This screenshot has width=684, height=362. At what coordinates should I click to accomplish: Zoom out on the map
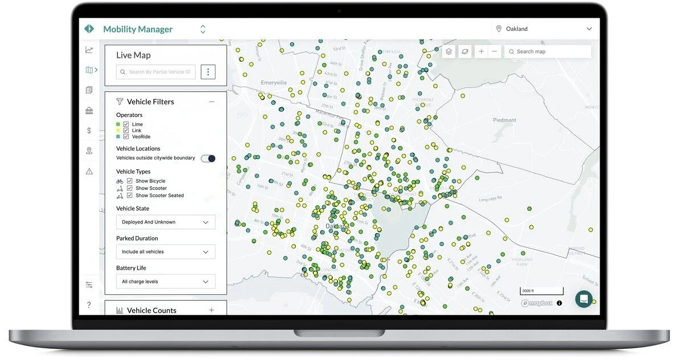point(494,51)
